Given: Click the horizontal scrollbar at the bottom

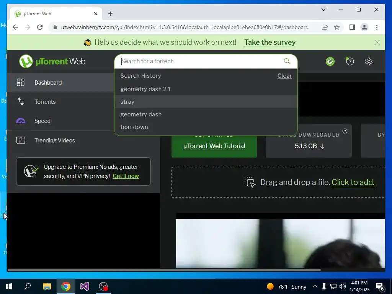Looking at the screenshot, I should click(164, 270).
